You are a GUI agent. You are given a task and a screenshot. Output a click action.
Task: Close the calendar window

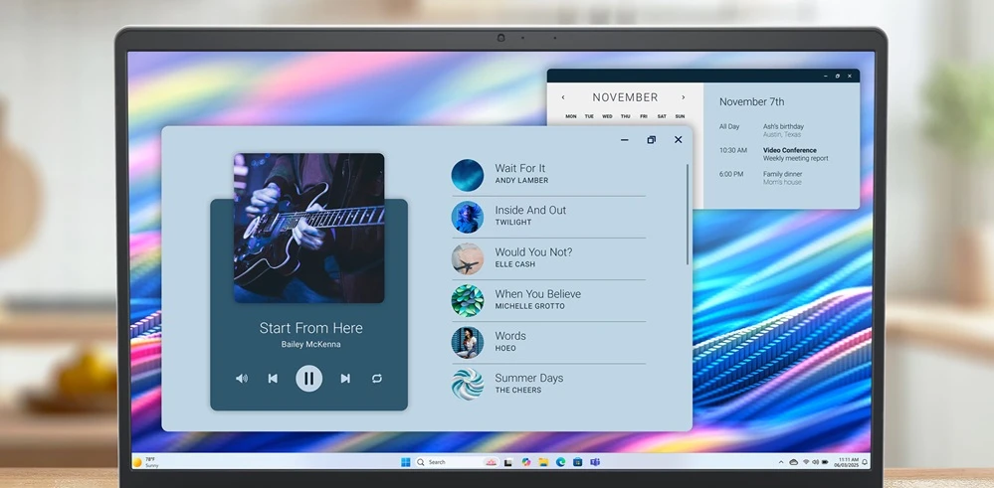[x=850, y=76]
